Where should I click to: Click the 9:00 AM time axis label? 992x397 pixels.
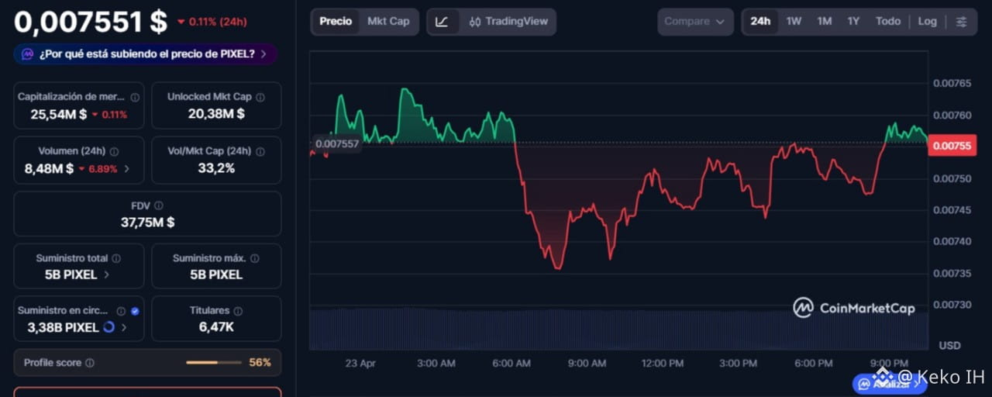tap(587, 364)
